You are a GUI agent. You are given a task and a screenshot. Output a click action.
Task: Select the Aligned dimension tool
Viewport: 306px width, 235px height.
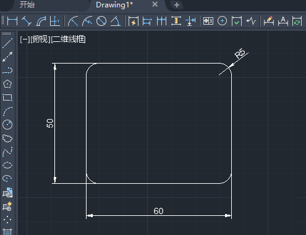[27, 21]
